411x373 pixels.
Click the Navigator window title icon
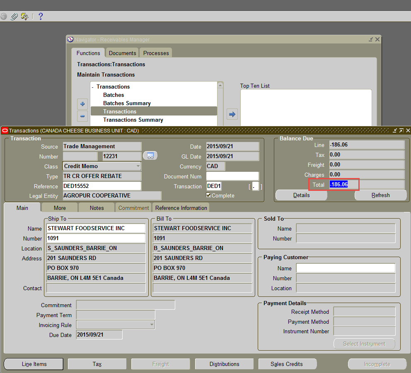point(70,40)
